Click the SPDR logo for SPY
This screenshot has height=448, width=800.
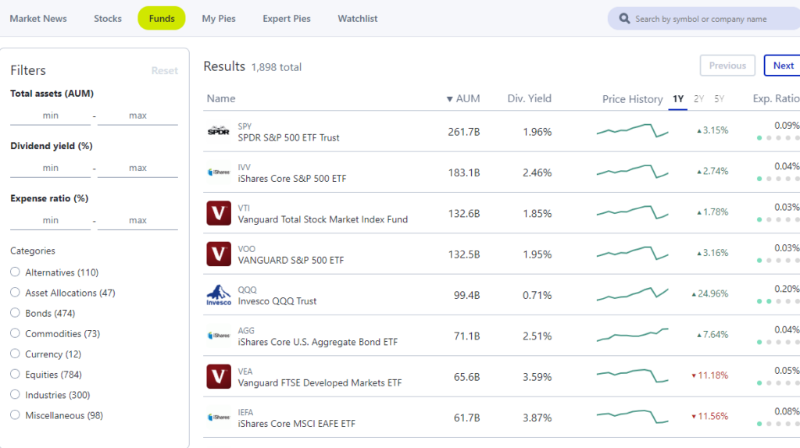[219, 131]
